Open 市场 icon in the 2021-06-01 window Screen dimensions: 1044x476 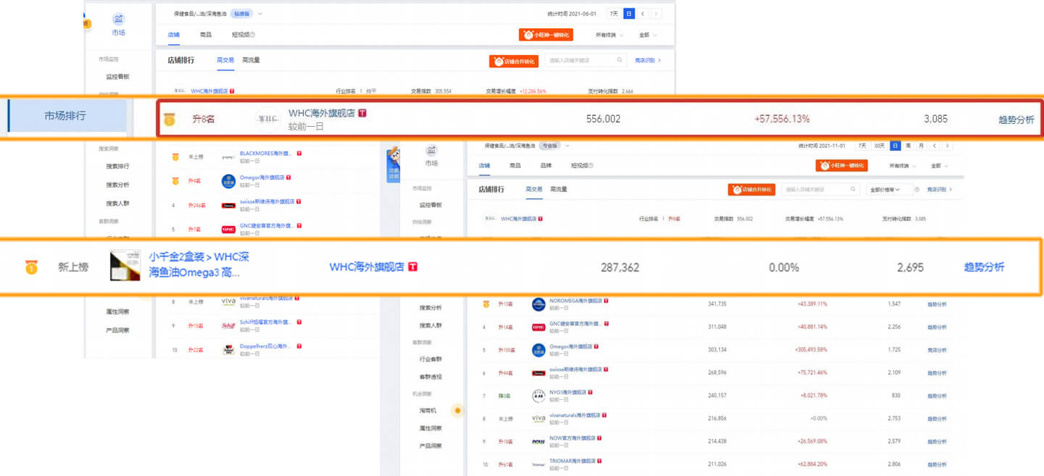coord(118,19)
